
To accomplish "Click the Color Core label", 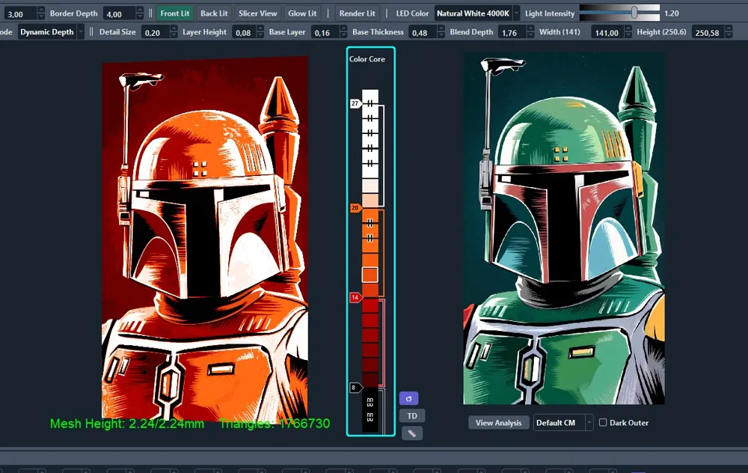I will pyautogui.click(x=367, y=59).
